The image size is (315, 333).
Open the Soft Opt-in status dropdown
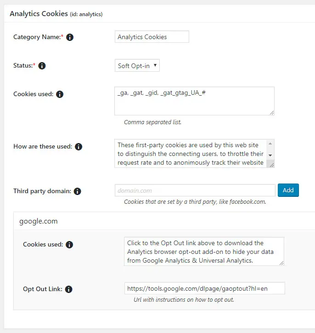click(137, 65)
